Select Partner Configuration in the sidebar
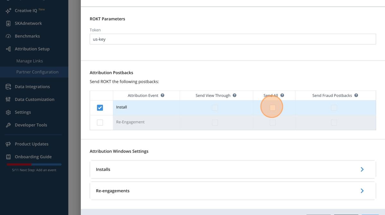This screenshot has height=215, width=385. pos(37,72)
